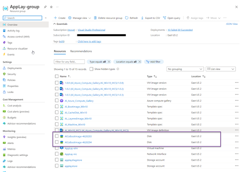Toggle select-all checkbox in Name header
242x172 pixels.
57,76
